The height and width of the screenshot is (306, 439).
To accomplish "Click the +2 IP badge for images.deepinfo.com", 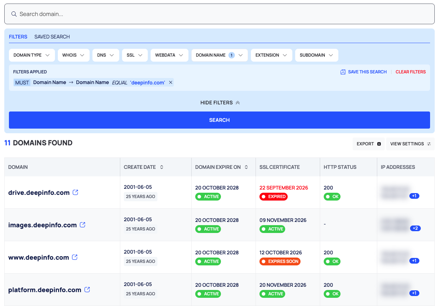I will click(x=415, y=228).
